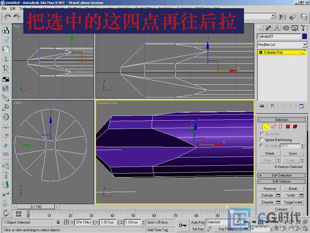310x233 pixels.
Task: Click the Redo arrow icon
Action: click(x=17, y=17)
